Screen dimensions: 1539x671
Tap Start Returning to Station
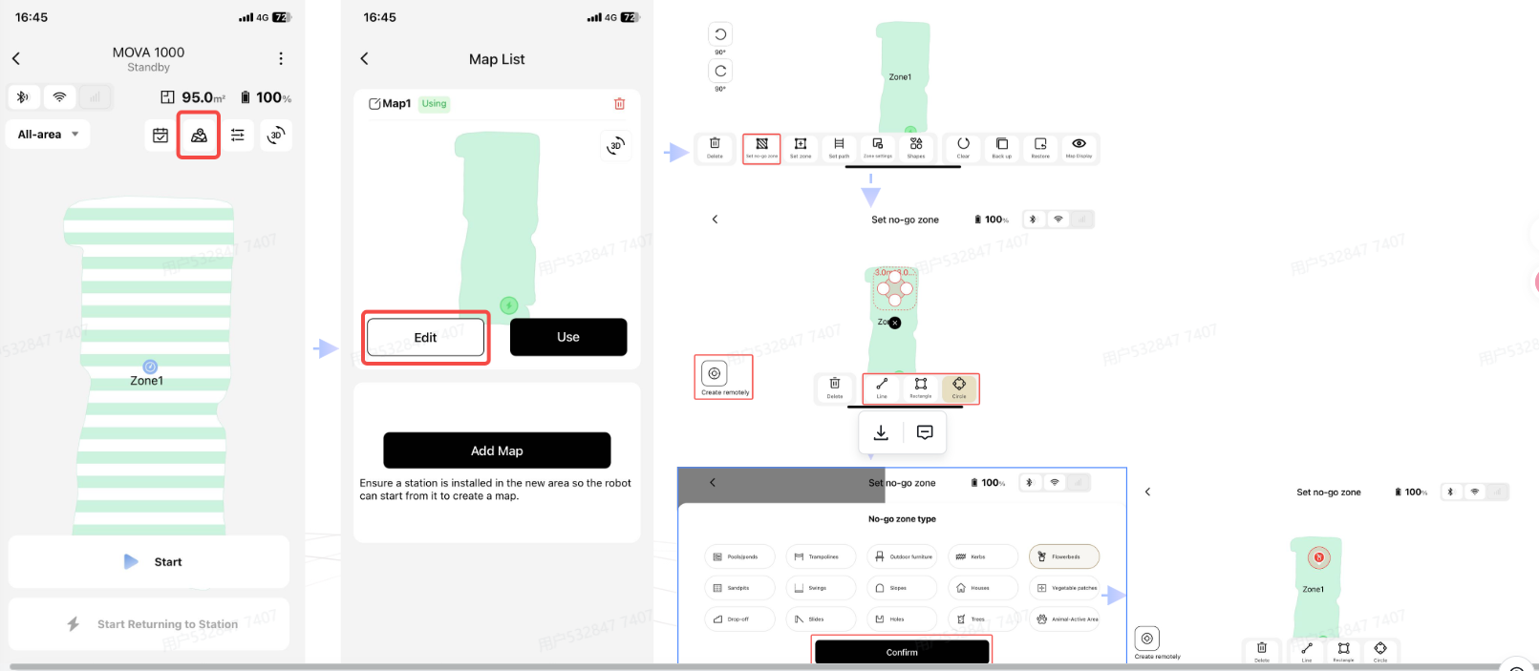(x=149, y=624)
